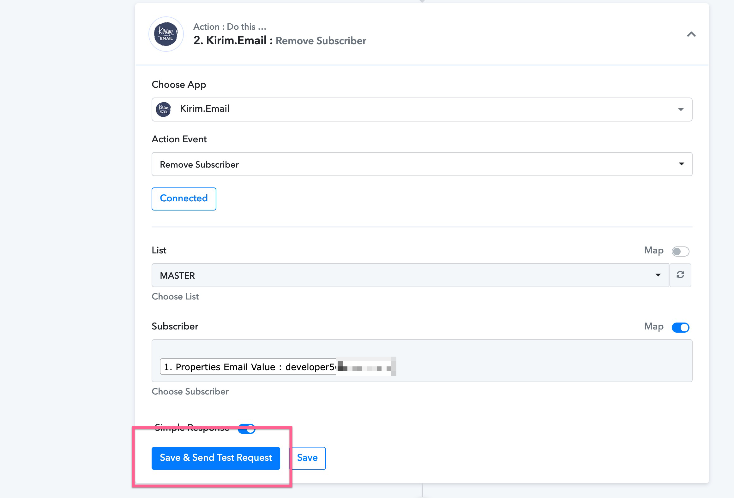Viewport: 734px width, 498px height.
Task: Open the Choose App dropdown
Action: click(422, 110)
